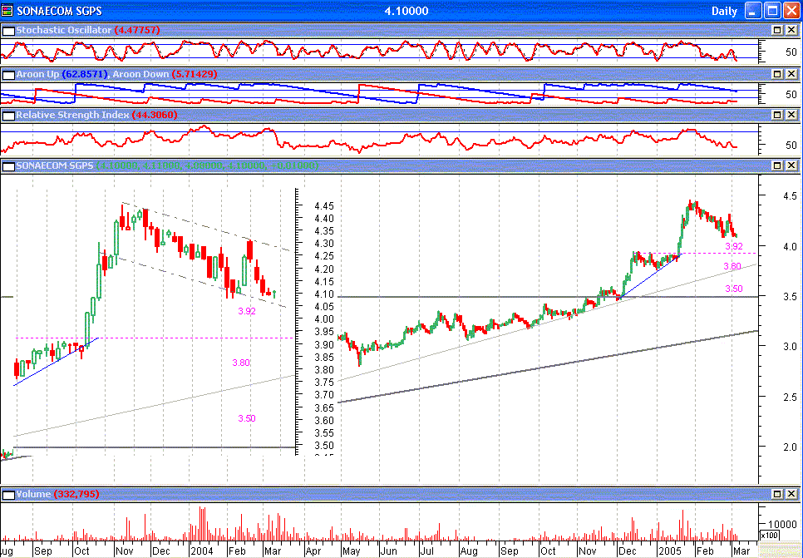
Task: Maximize the Stochastic Oscillator panel
Action: (x=777, y=30)
